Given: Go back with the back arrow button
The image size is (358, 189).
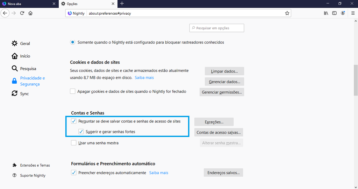Looking at the screenshot, I should [5, 13].
